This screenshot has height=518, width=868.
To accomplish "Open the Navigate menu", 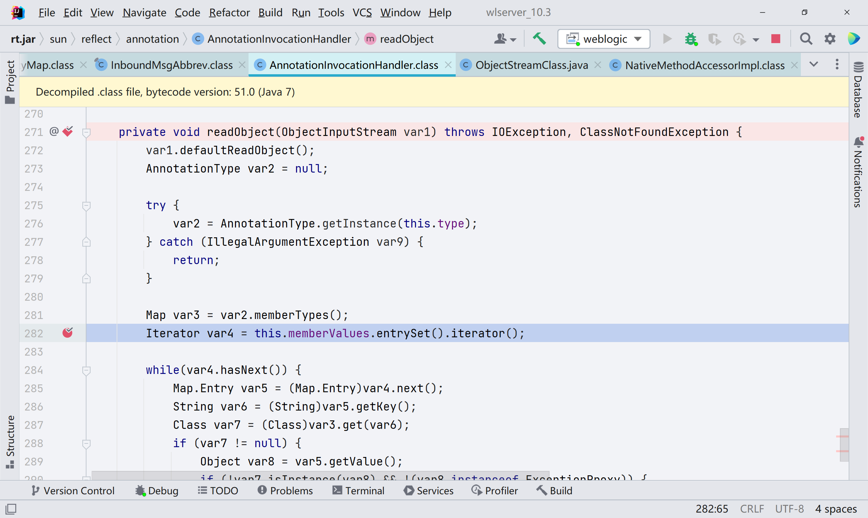I will click(x=144, y=13).
